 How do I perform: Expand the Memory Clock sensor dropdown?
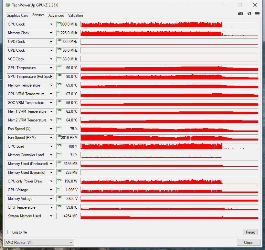coord(51,33)
